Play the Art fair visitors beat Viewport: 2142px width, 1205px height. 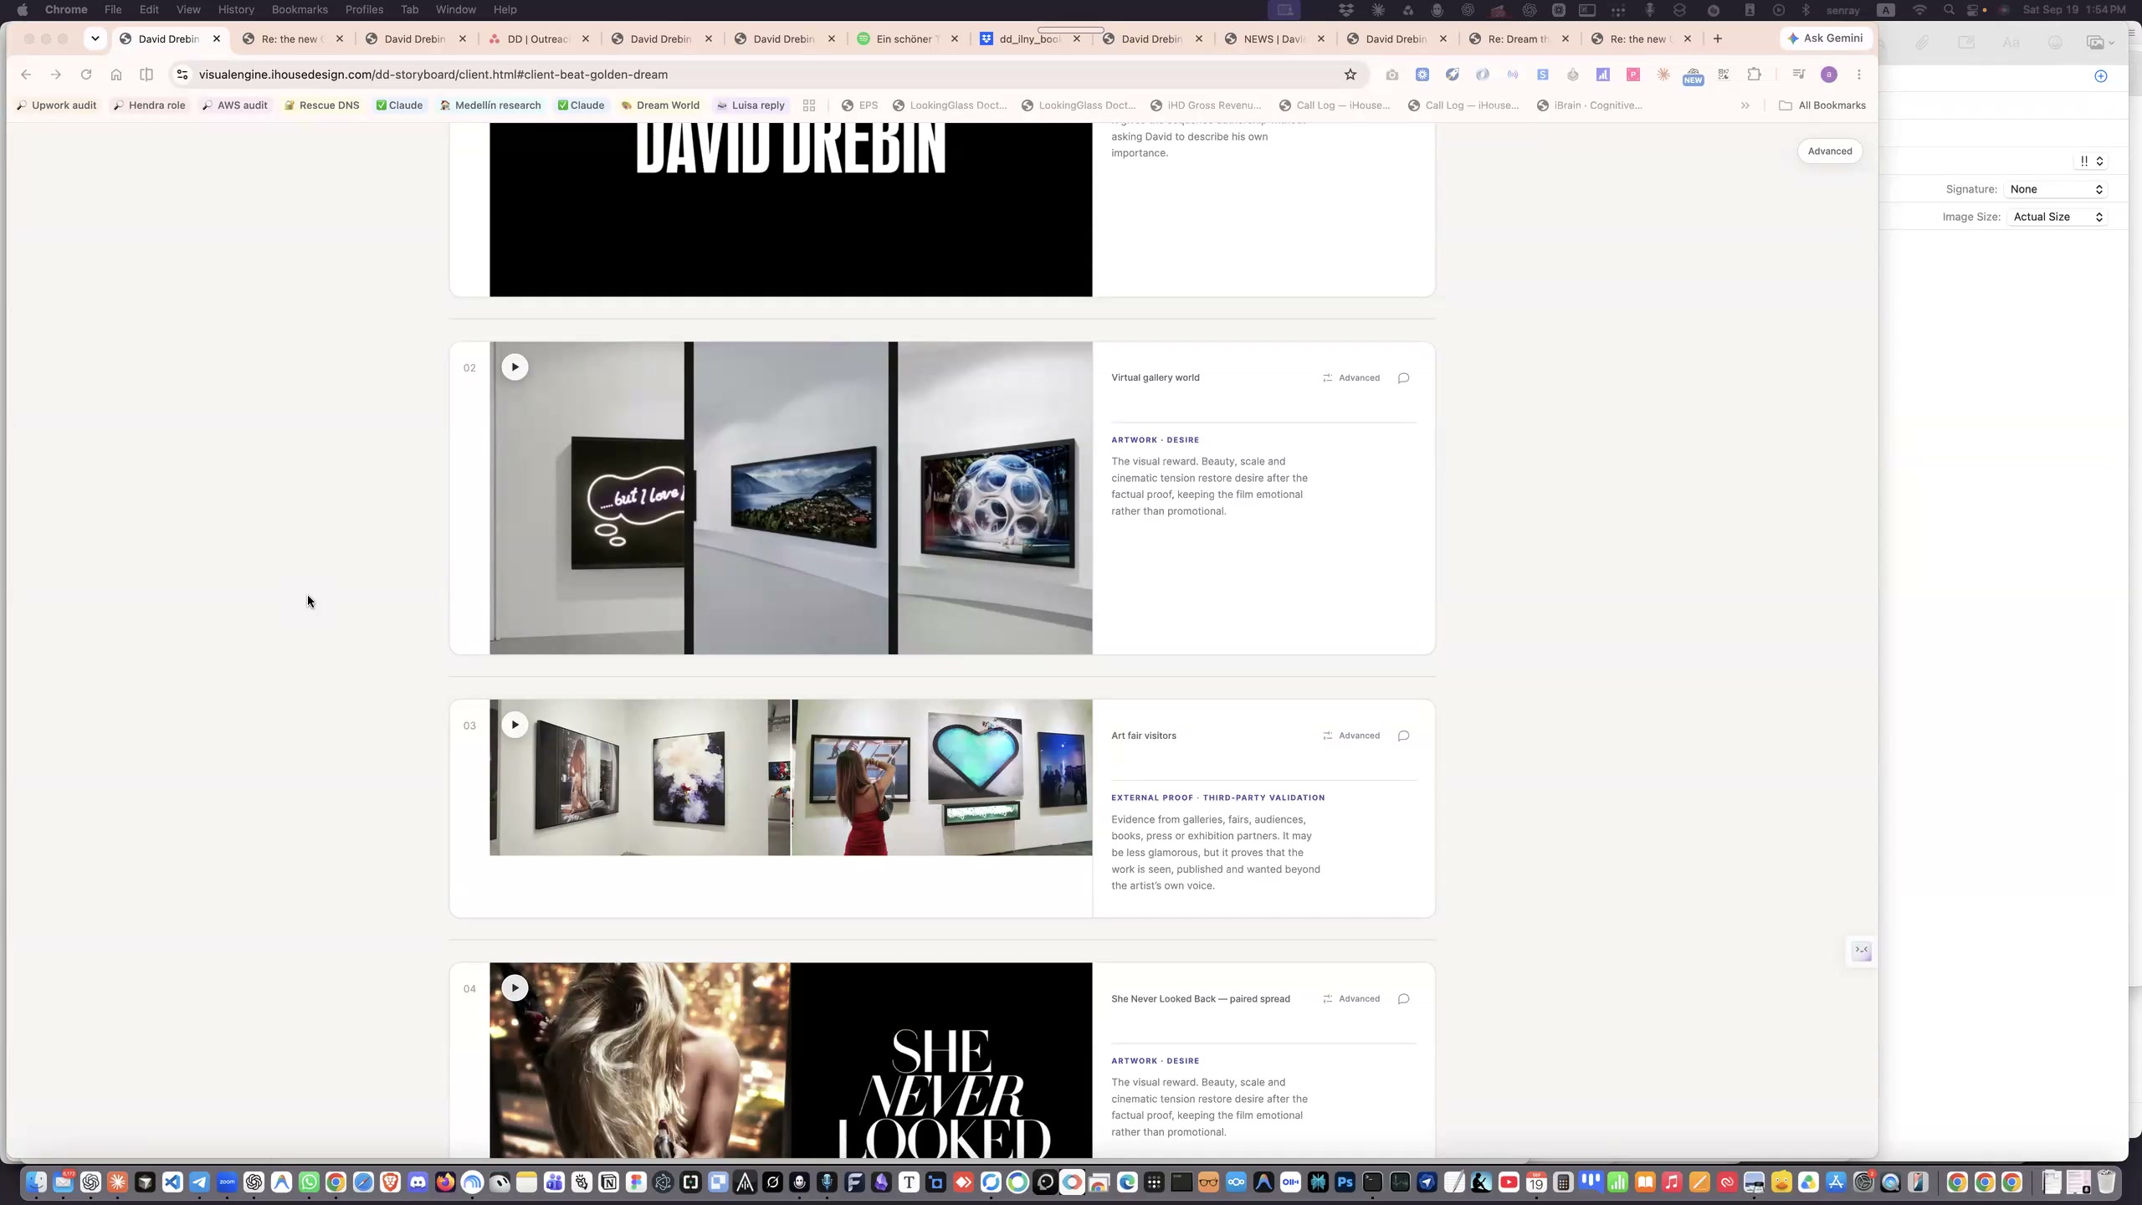click(515, 725)
